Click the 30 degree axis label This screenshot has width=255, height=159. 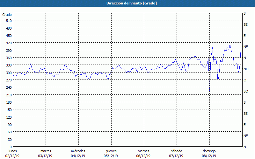pyautogui.click(x=10, y=140)
